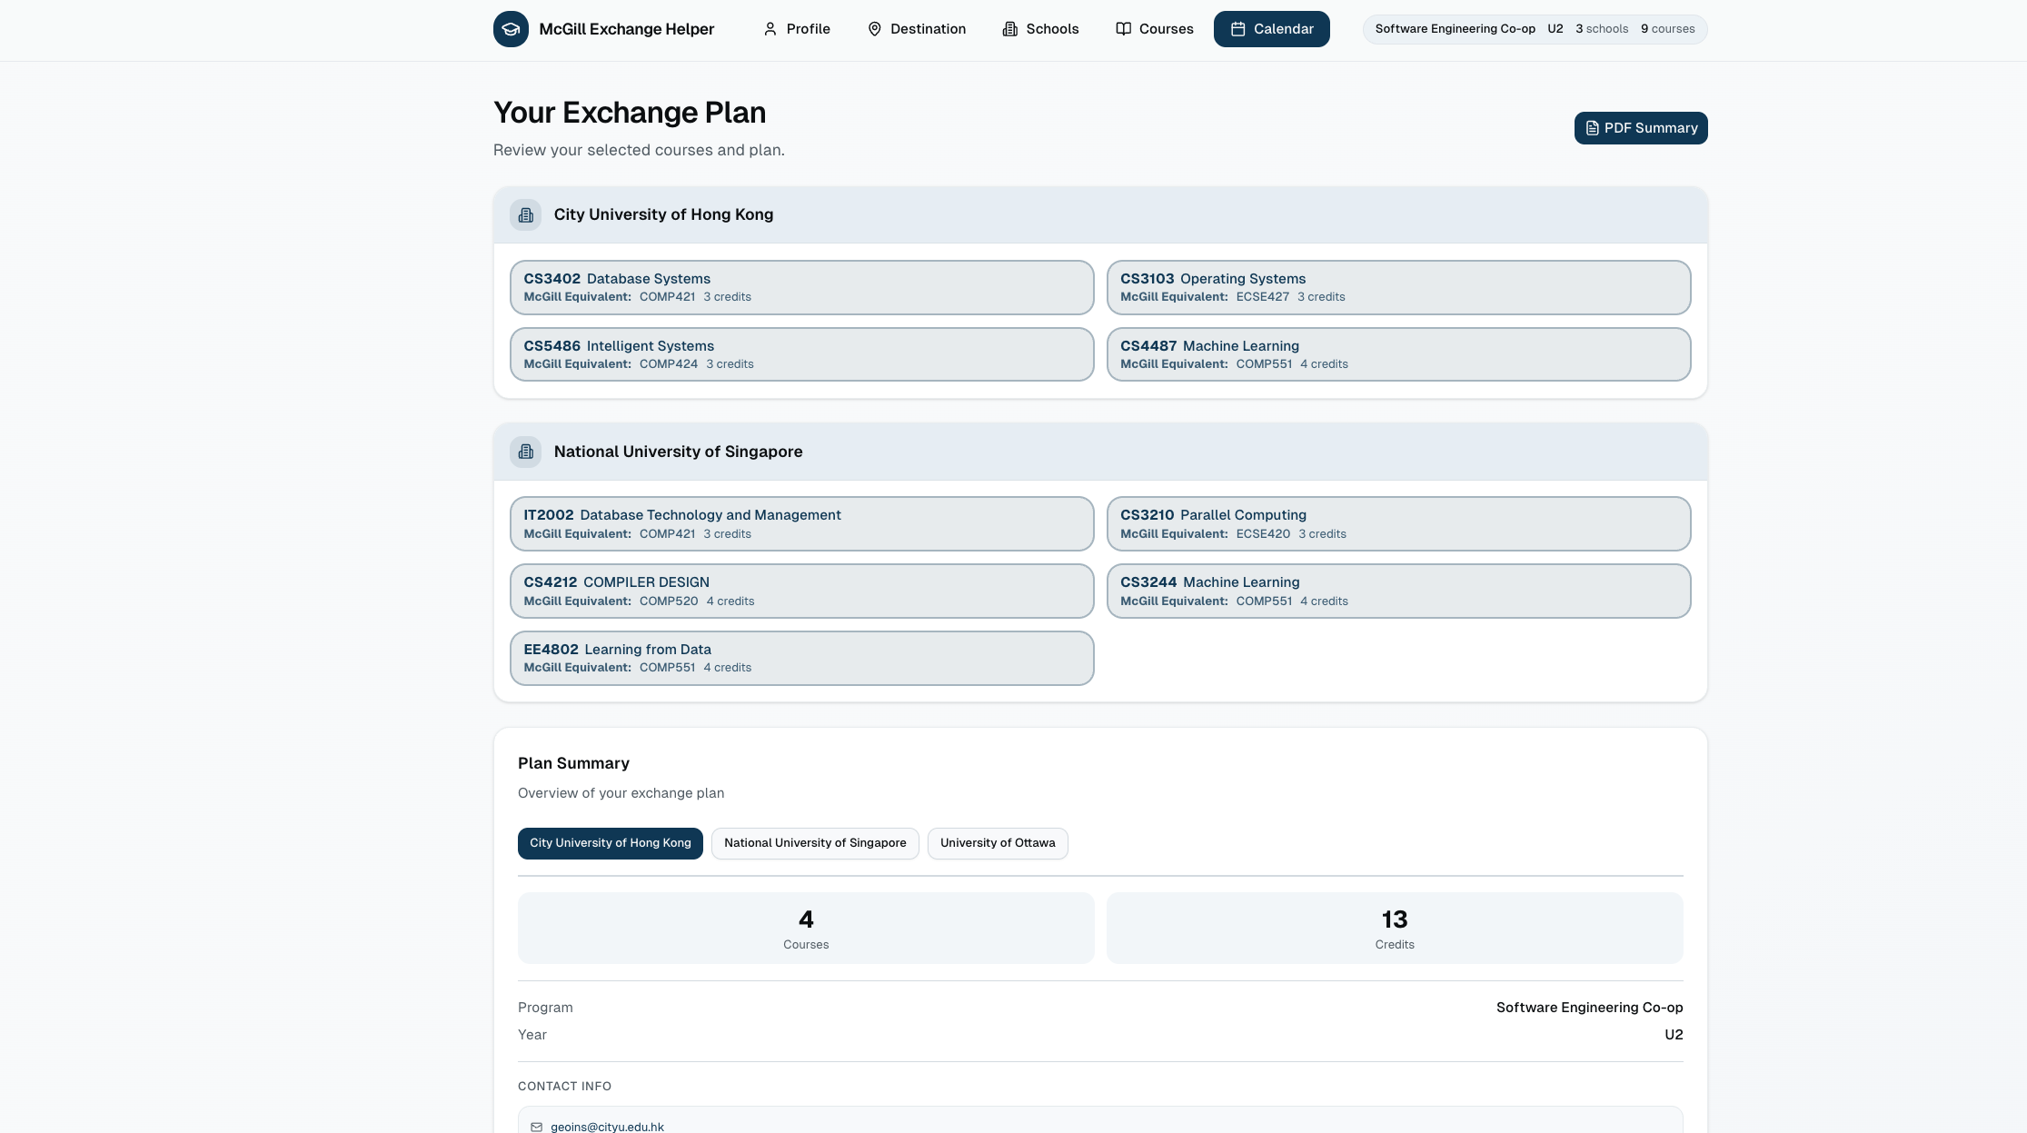Select University of Ottawa summary tab
2027x1133 pixels.
coord(997,843)
